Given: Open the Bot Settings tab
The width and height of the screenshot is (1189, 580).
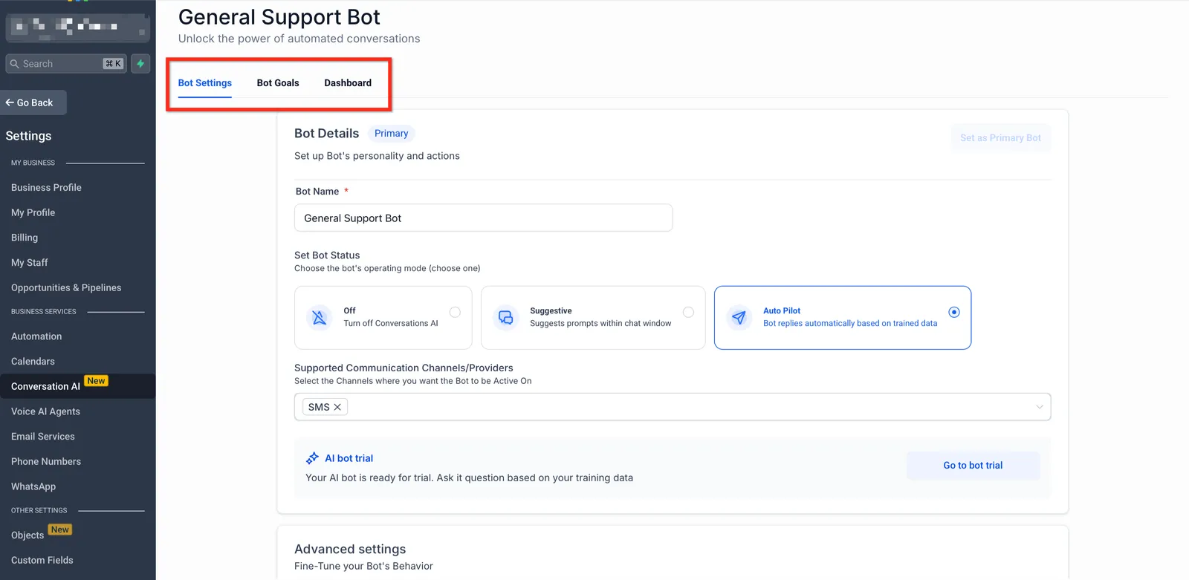Looking at the screenshot, I should click(205, 83).
